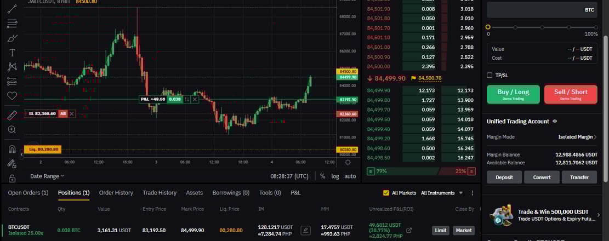Viewport: 609px width, 241px height.
Task: Open the Trade & Win 500,000 USDT promo arrow
Action: (599, 215)
